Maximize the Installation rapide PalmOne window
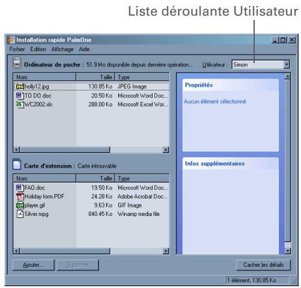This screenshot has width=301, height=288. (283, 40)
